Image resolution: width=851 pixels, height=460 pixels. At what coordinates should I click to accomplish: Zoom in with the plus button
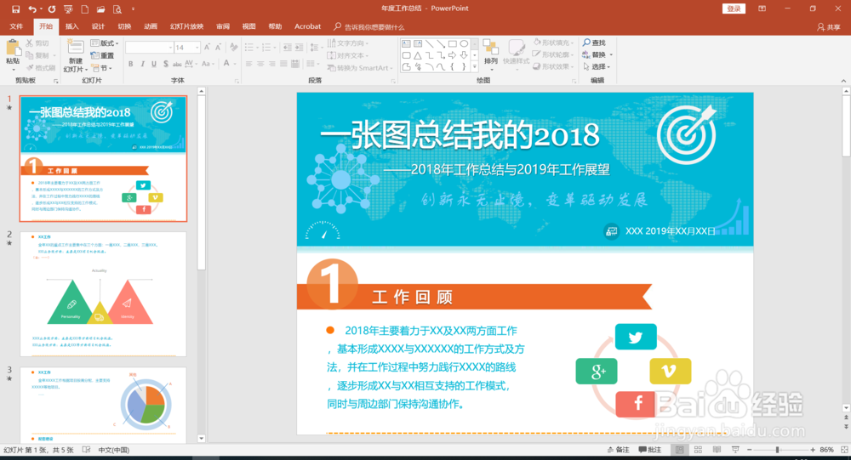coord(813,450)
